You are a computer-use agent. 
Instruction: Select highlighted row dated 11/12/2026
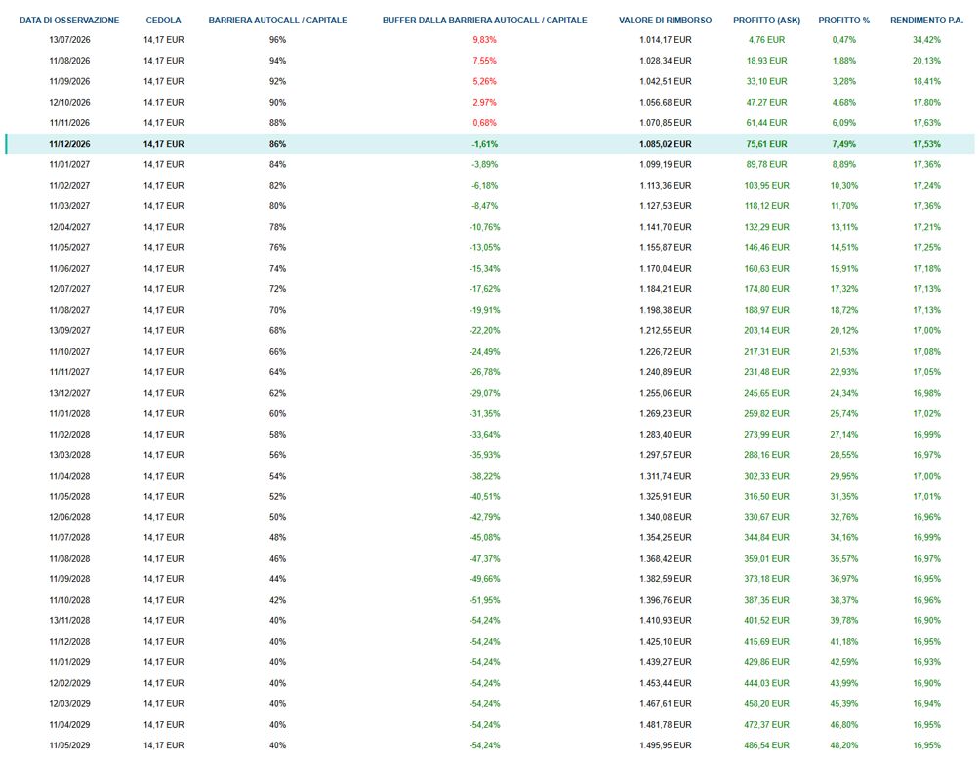(x=490, y=144)
